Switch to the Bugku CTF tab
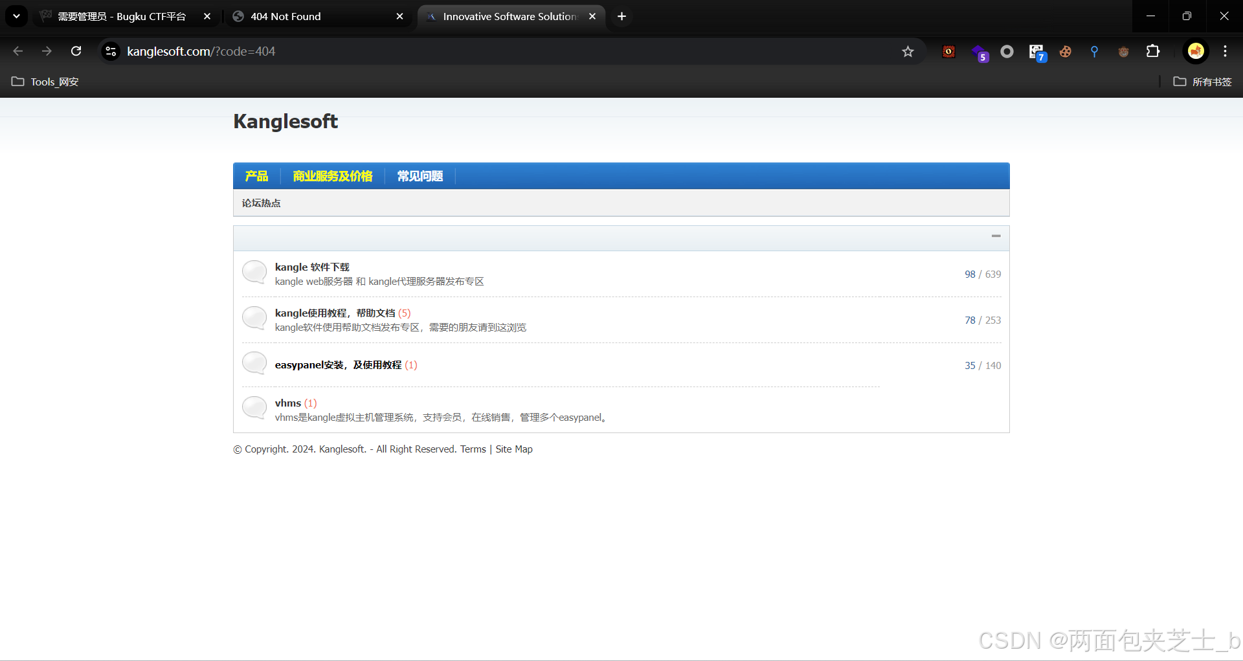 pos(122,16)
